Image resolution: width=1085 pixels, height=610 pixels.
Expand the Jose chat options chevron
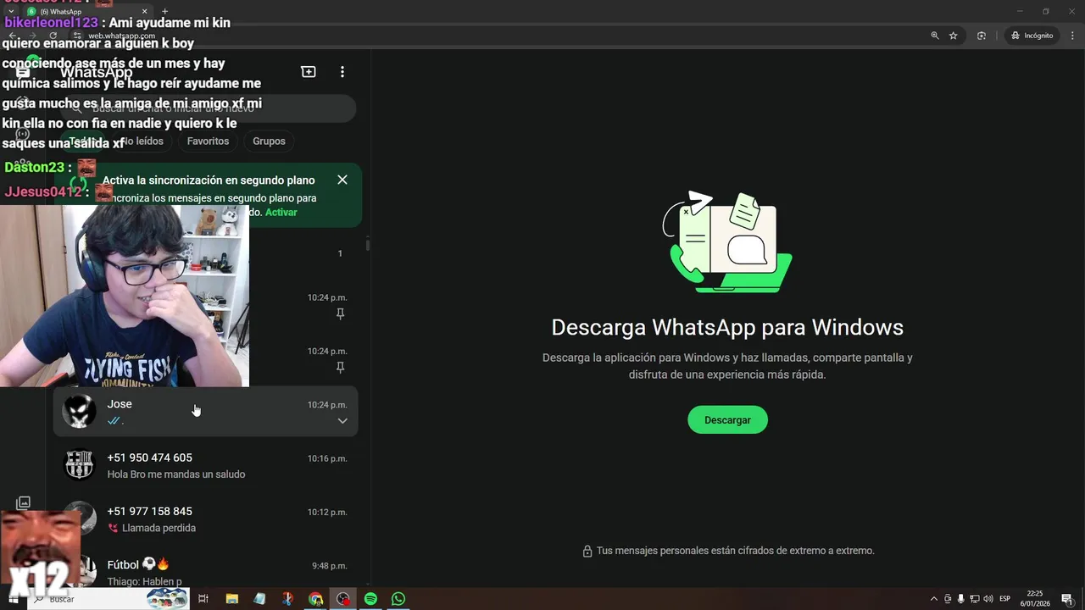[x=342, y=421]
